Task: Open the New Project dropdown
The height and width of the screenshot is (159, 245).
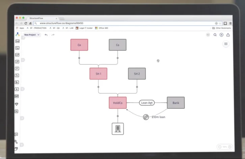Action: (32, 35)
